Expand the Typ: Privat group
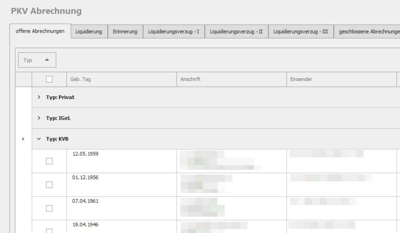The image size is (400, 233). [x=39, y=97]
